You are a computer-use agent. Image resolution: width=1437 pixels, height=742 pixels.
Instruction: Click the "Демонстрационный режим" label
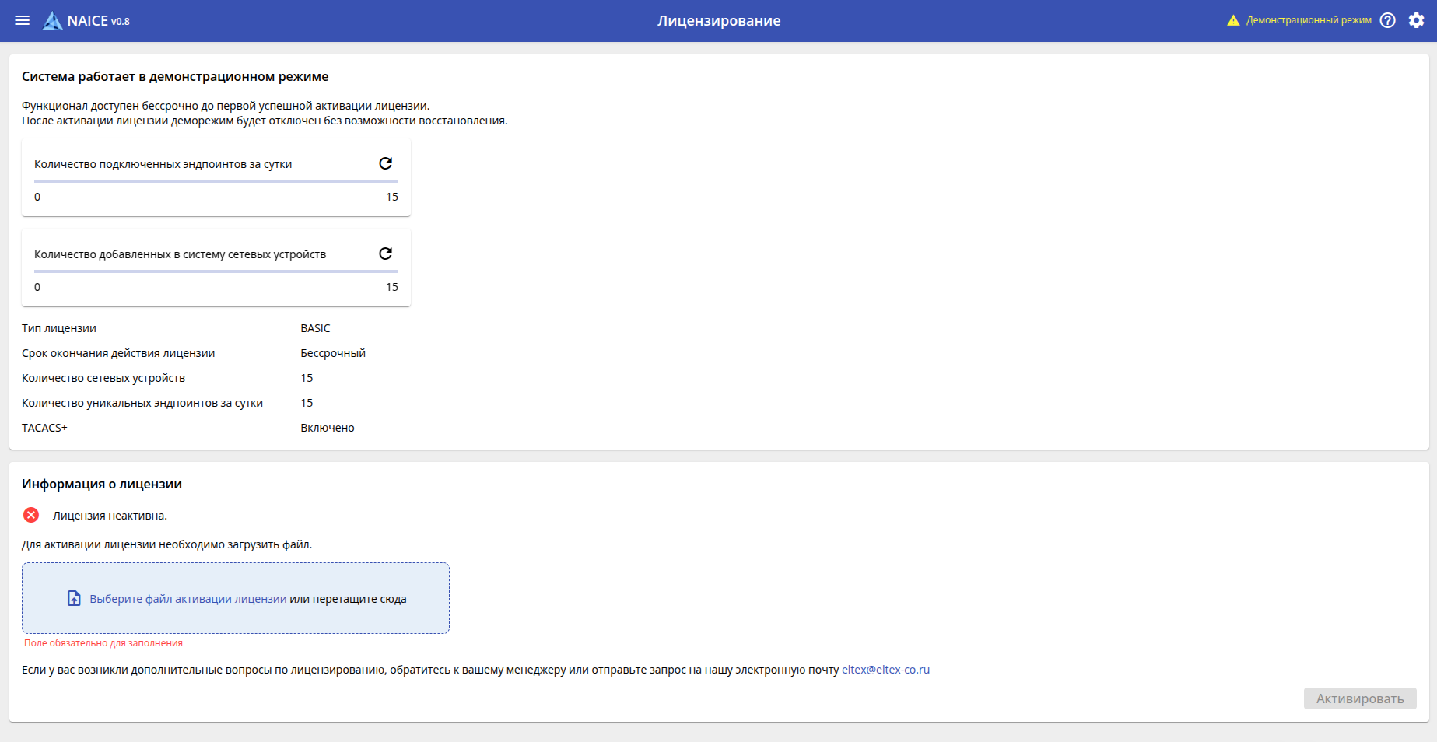point(1309,20)
